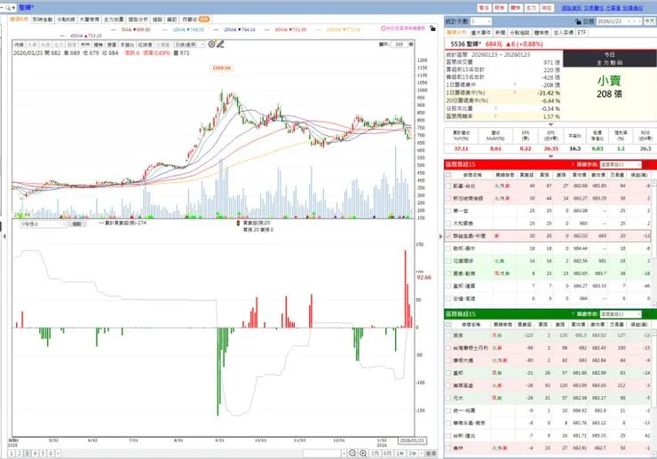Open the date picker dropdown arrow
657x459 pixels.
629,21
